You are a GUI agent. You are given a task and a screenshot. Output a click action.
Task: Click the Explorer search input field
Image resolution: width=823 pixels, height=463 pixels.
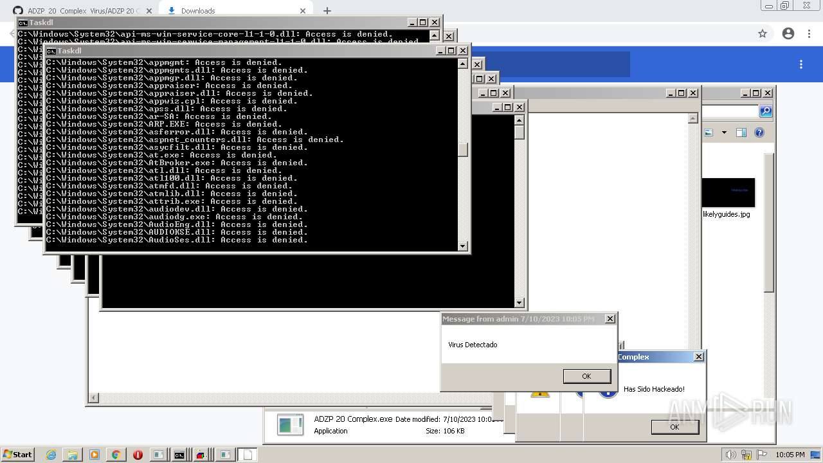point(731,111)
